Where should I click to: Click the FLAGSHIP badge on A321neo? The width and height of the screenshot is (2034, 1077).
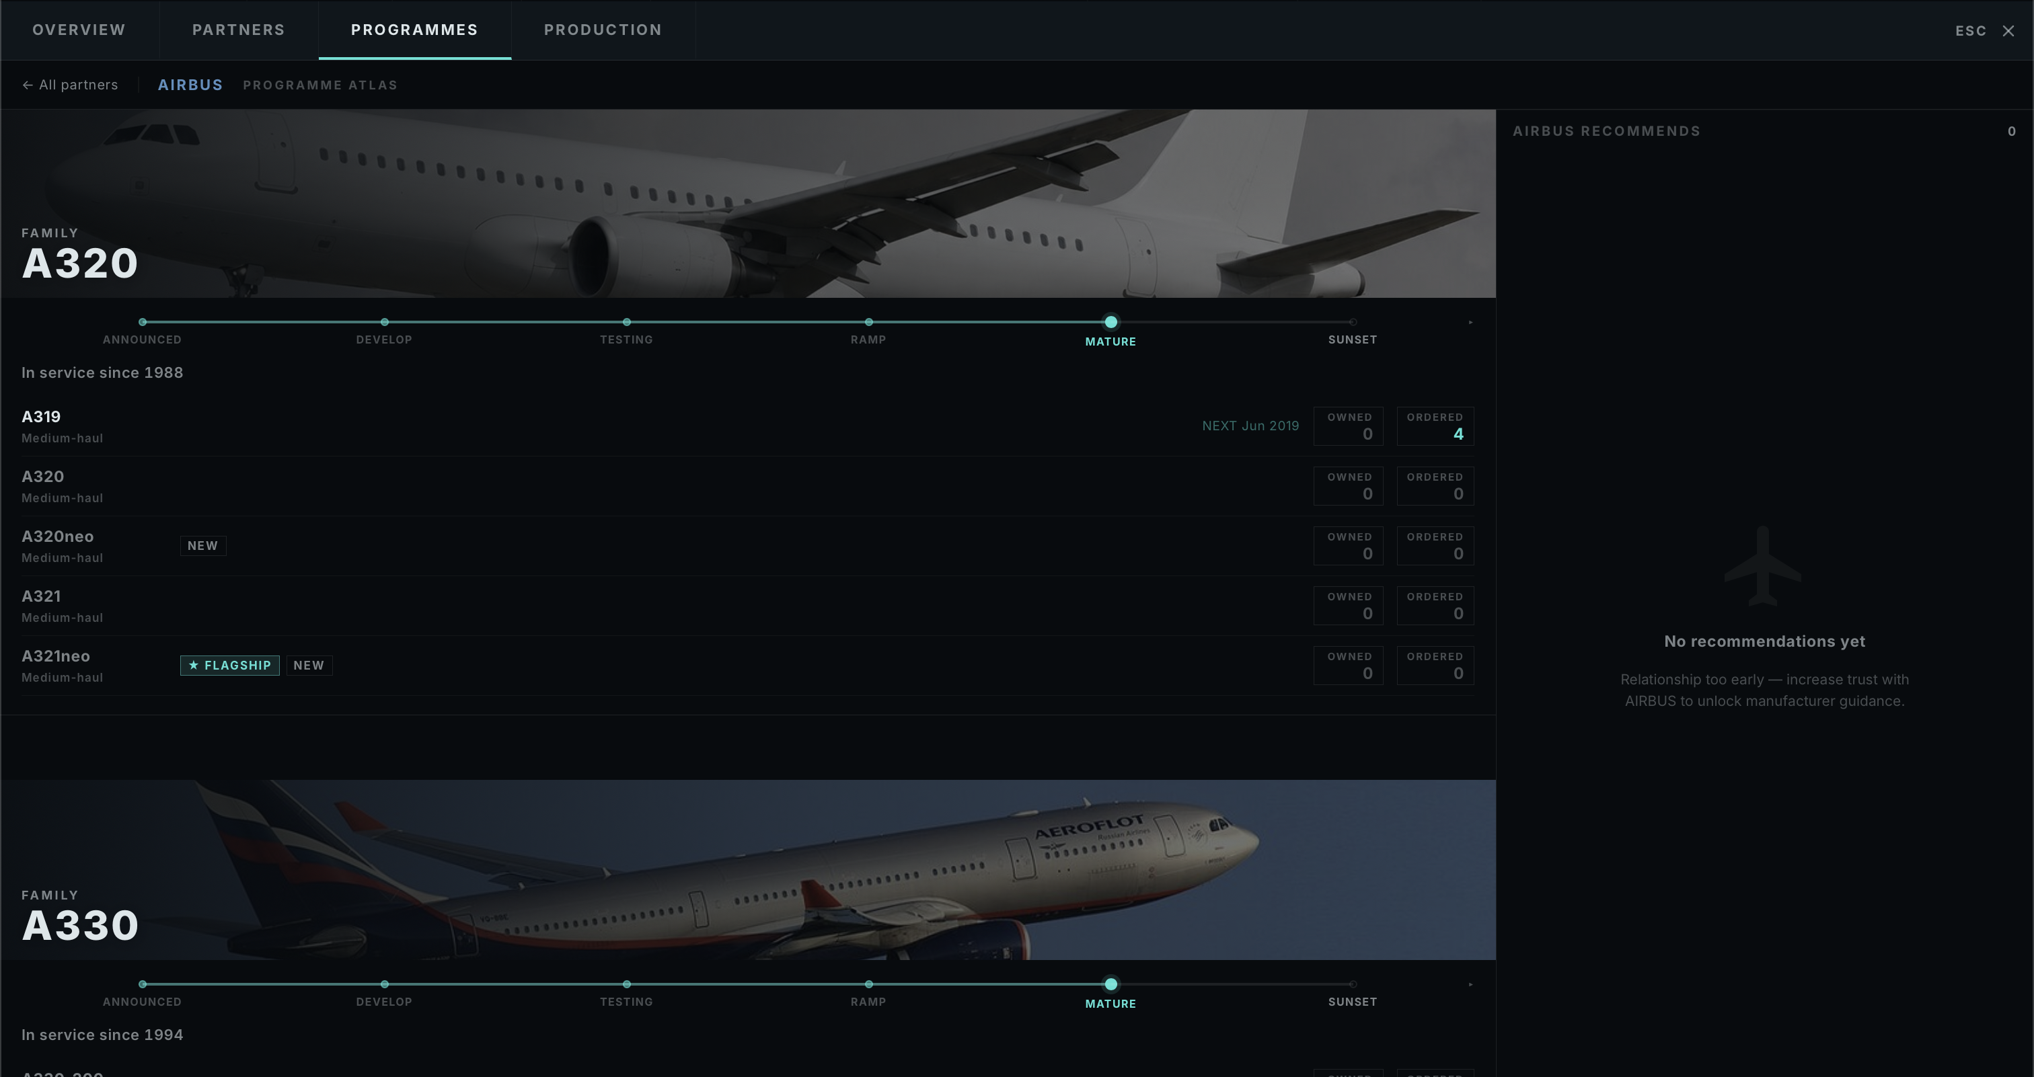(230, 666)
